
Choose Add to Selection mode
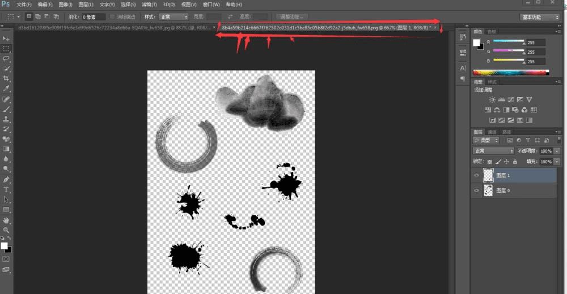click(x=38, y=16)
